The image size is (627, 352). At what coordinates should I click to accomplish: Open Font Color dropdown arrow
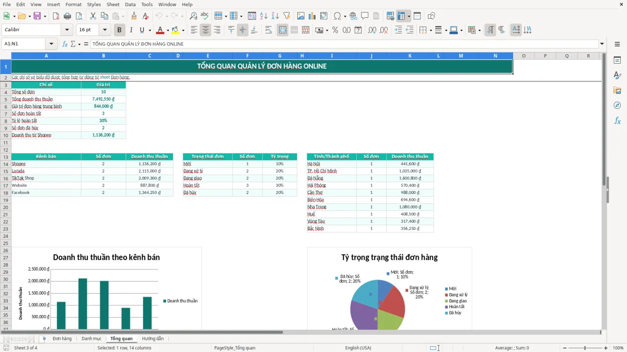(x=168, y=30)
